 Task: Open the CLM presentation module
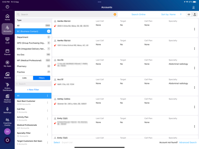(x=7, y=40)
